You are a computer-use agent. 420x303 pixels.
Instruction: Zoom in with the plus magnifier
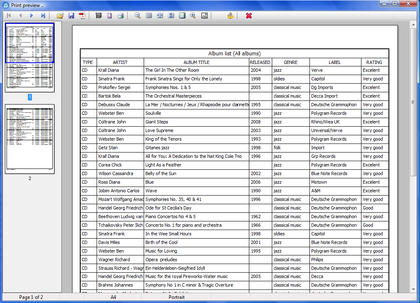point(193,16)
